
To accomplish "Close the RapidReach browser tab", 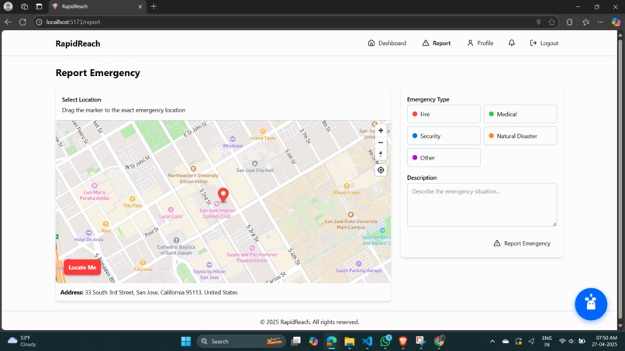I will (x=140, y=6).
